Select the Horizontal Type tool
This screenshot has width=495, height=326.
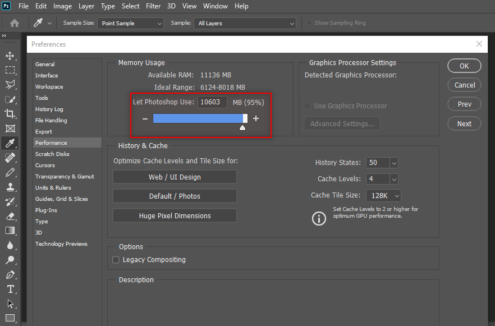click(x=10, y=289)
